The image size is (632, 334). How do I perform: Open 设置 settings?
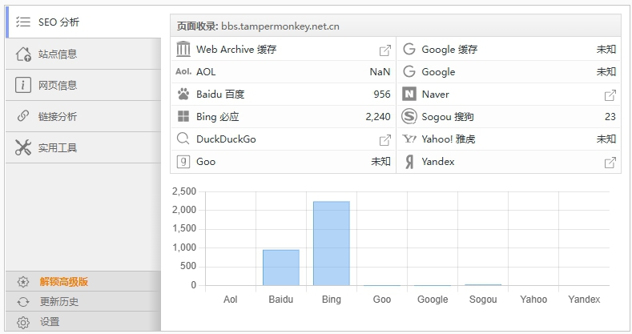coord(50,322)
